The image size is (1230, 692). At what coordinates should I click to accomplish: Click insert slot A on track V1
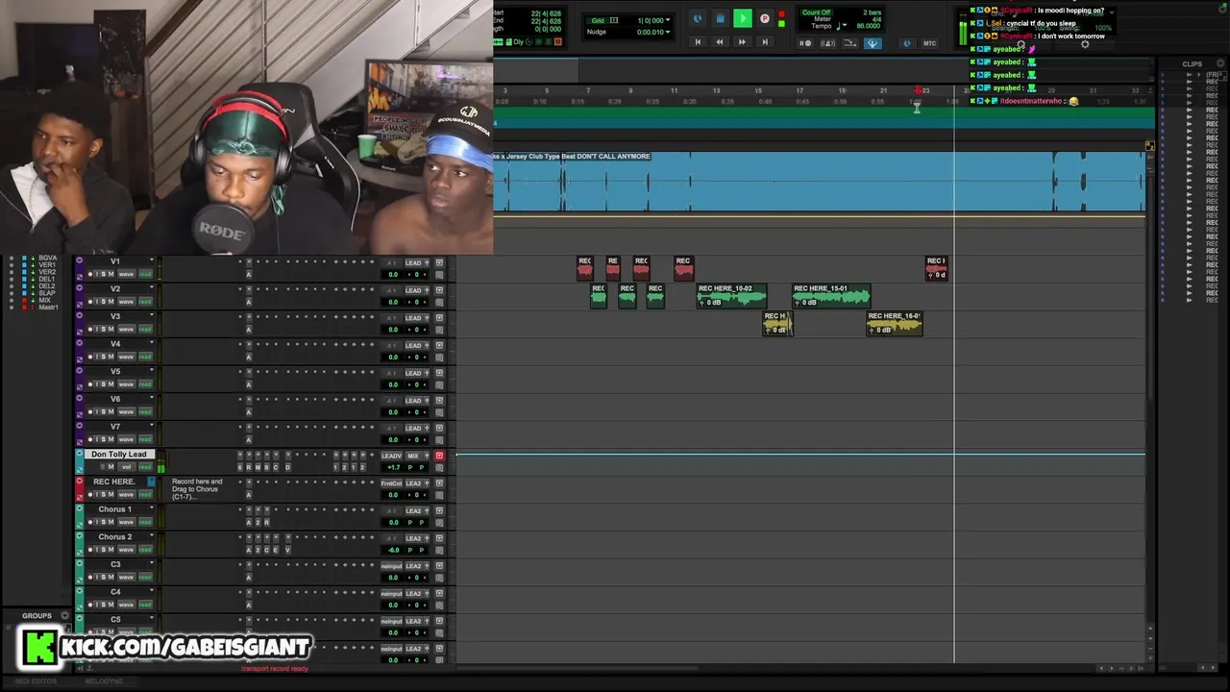[x=249, y=275]
